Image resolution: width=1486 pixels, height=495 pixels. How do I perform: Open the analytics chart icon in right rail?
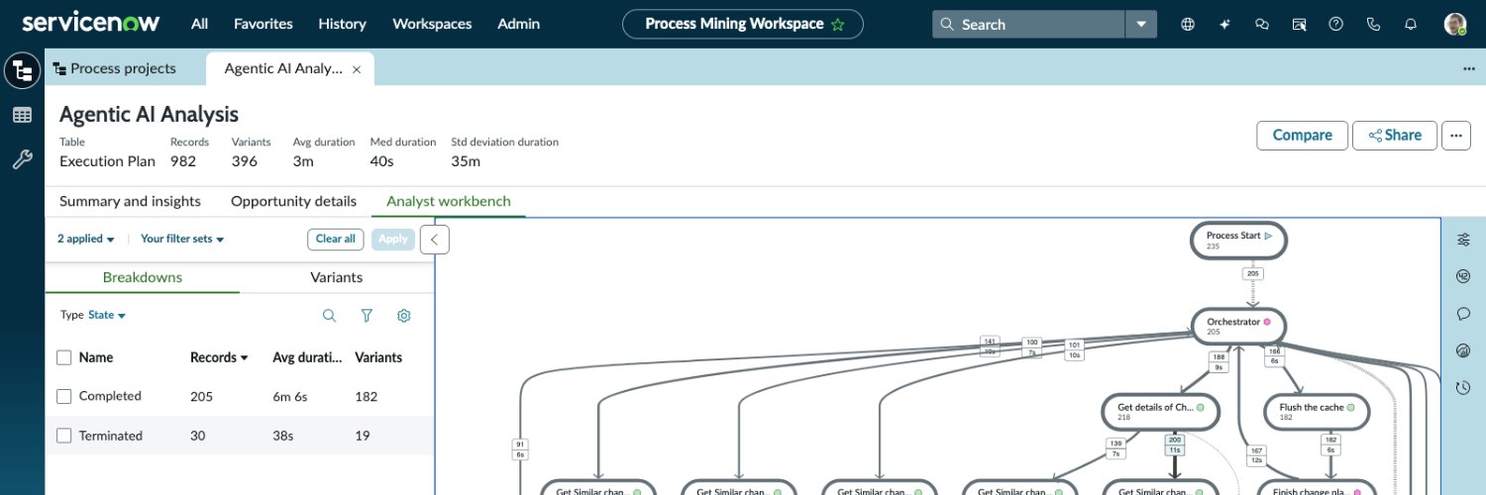(1463, 350)
